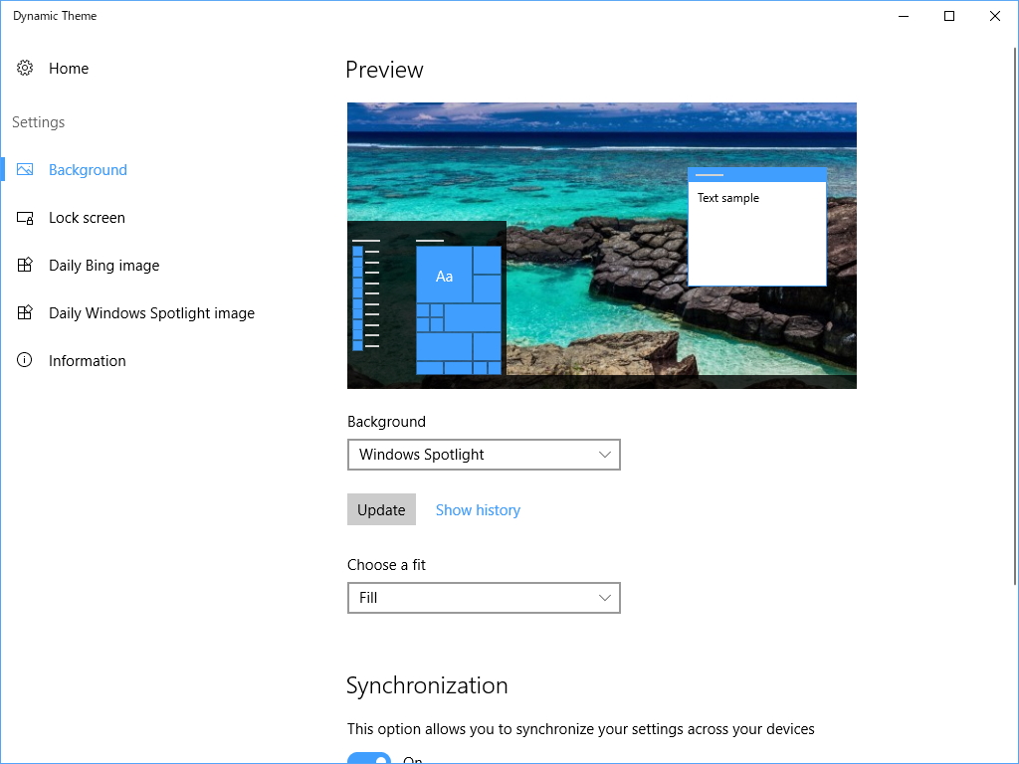Click the Dynamic Theme title bar text
Screen dimensions: 1019x764
[x=55, y=15]
